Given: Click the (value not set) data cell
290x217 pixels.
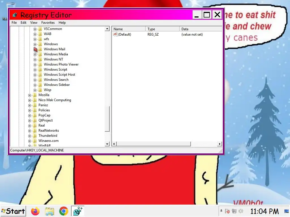Looking at the screenshot, I should coord(192,34).
